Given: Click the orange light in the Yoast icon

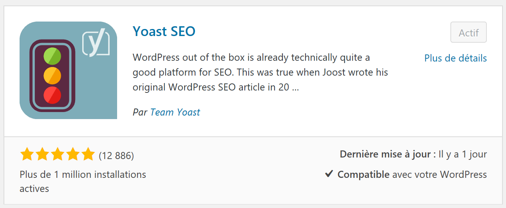Looking at the screenshot, I should point(52,75).
